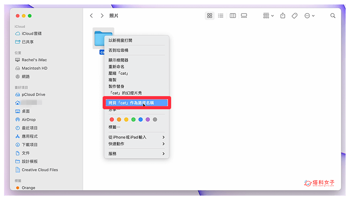Click the tag icon in toolbar
This screenshot has width=351, height=201.
click(294, 16)
